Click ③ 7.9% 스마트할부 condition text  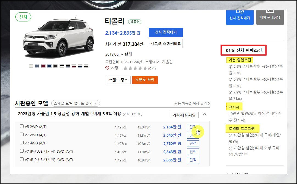tap(256, 95)
